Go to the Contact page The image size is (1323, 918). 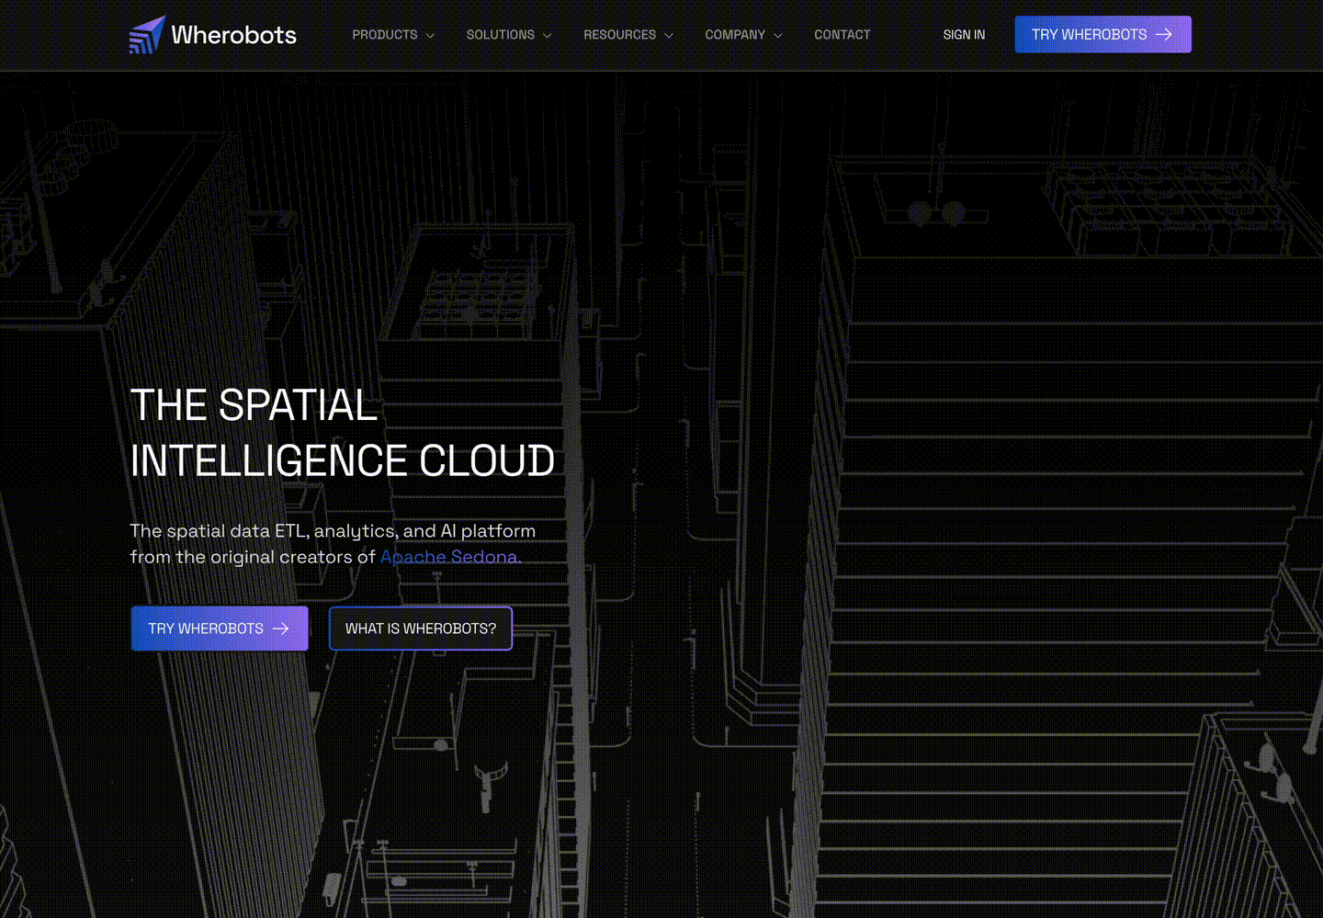click(842, 35)
